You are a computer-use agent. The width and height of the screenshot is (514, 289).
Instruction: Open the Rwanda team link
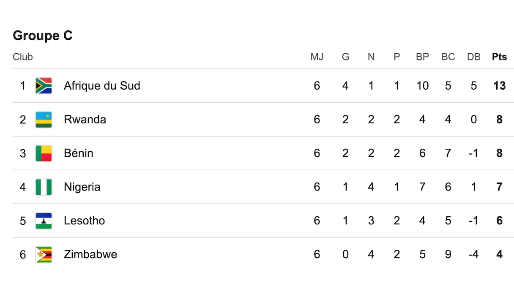(85, 120)
